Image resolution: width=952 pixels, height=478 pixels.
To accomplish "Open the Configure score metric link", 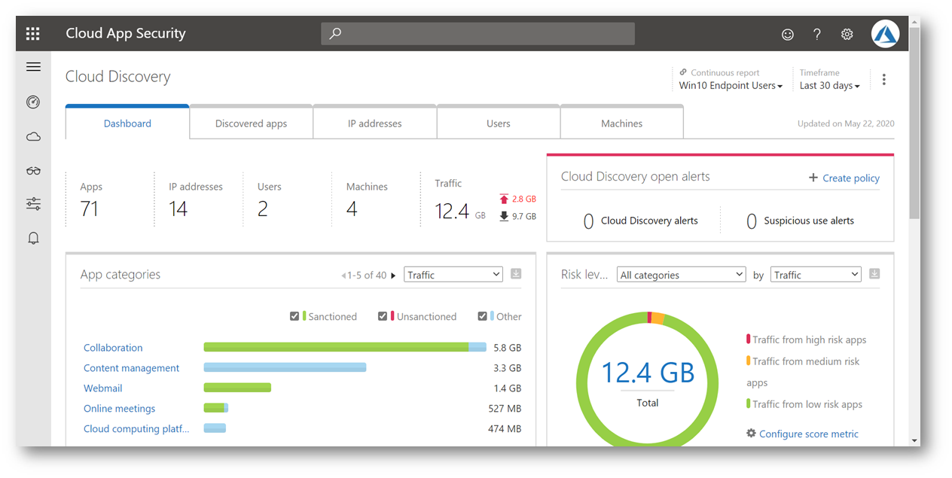I will (808, 434).
